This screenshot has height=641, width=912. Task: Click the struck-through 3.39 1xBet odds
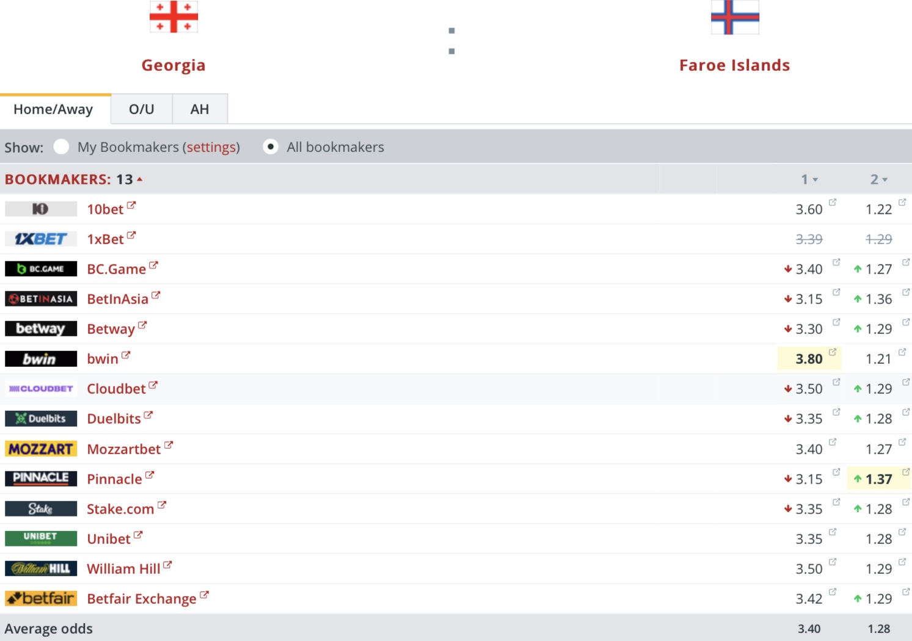click(x=809, y=239)
